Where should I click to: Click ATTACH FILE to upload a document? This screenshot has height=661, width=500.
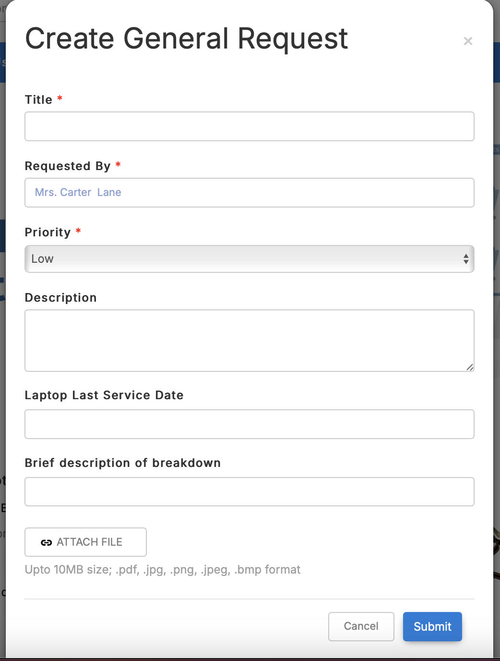click(85, 542)
